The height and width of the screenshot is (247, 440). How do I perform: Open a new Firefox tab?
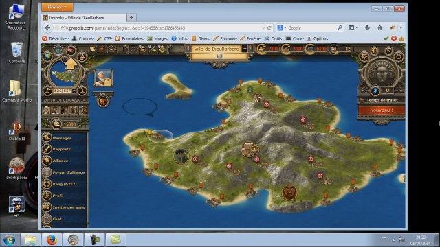click(131, 18)
